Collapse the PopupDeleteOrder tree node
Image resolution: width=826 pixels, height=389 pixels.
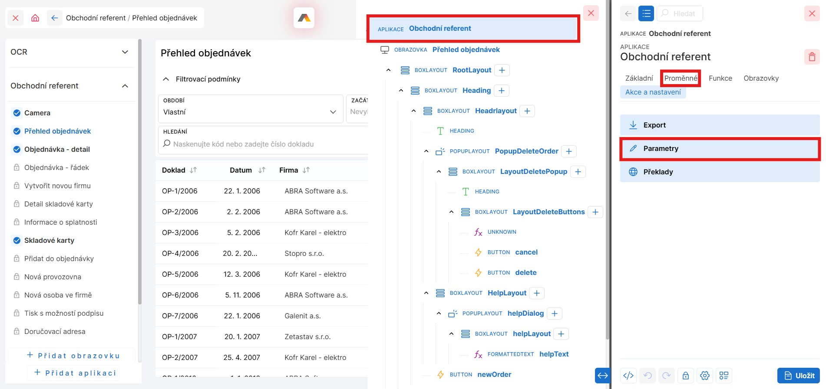426,151
